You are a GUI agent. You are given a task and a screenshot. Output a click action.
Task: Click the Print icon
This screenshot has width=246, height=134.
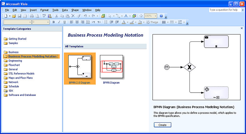pyautogui.click(x=32, y=16)
